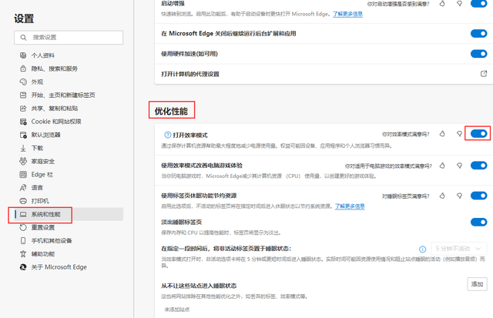Image resolution: width=493 pixels, height=318 pixels.
Task: Click the thumbs-up icon for 启动增强
Action: [x=442, y=3]
